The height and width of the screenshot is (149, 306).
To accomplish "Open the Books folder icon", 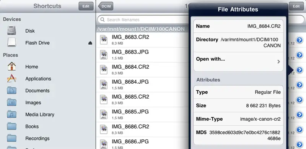I will point(12,126).
